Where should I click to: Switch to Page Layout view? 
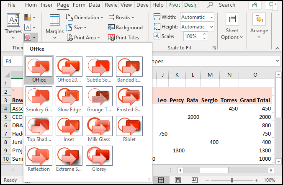pos(178,180)
